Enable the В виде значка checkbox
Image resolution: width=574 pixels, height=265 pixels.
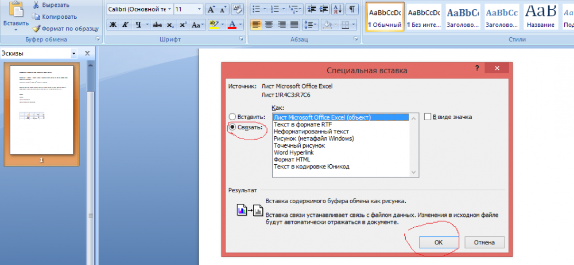(428, 117)
